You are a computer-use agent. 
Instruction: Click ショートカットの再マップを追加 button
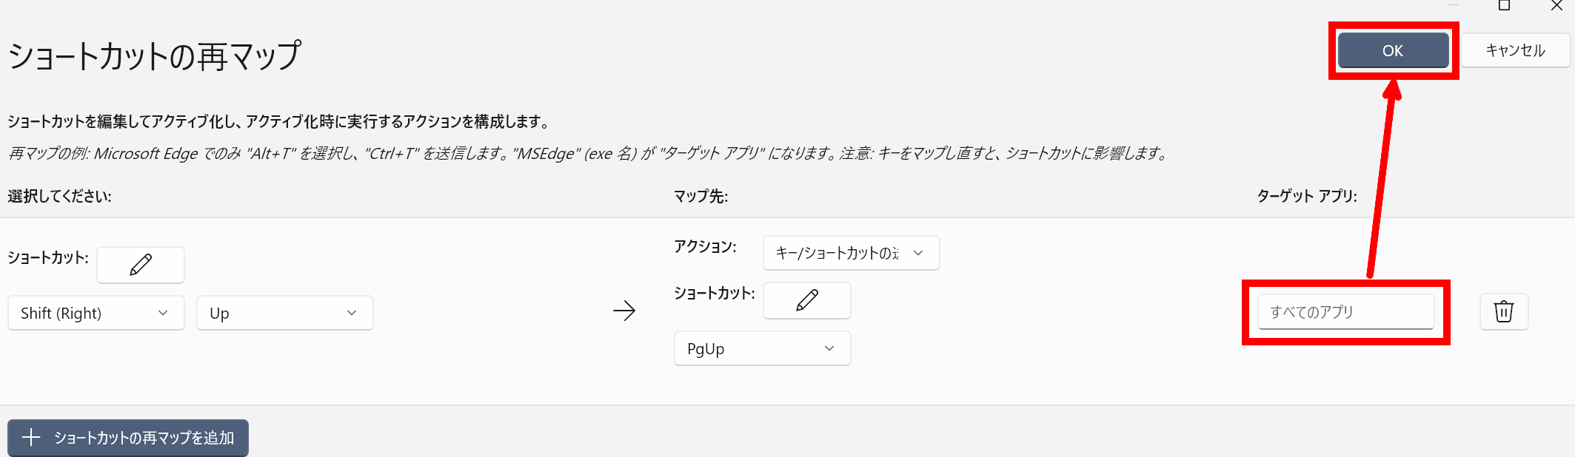pyautogui.click(x=128, y=438)
